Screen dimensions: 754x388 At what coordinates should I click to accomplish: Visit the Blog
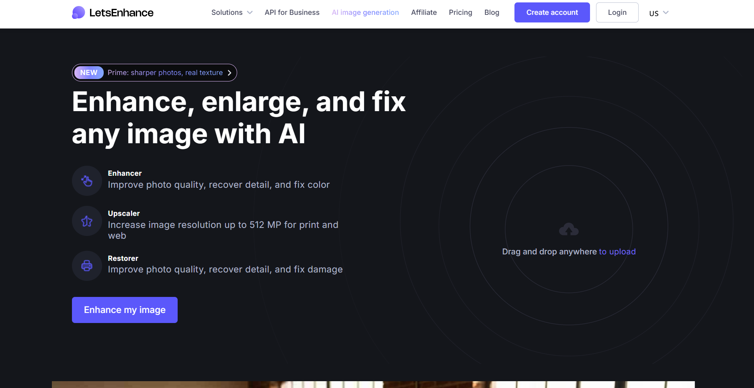click(x=492, y=12)
